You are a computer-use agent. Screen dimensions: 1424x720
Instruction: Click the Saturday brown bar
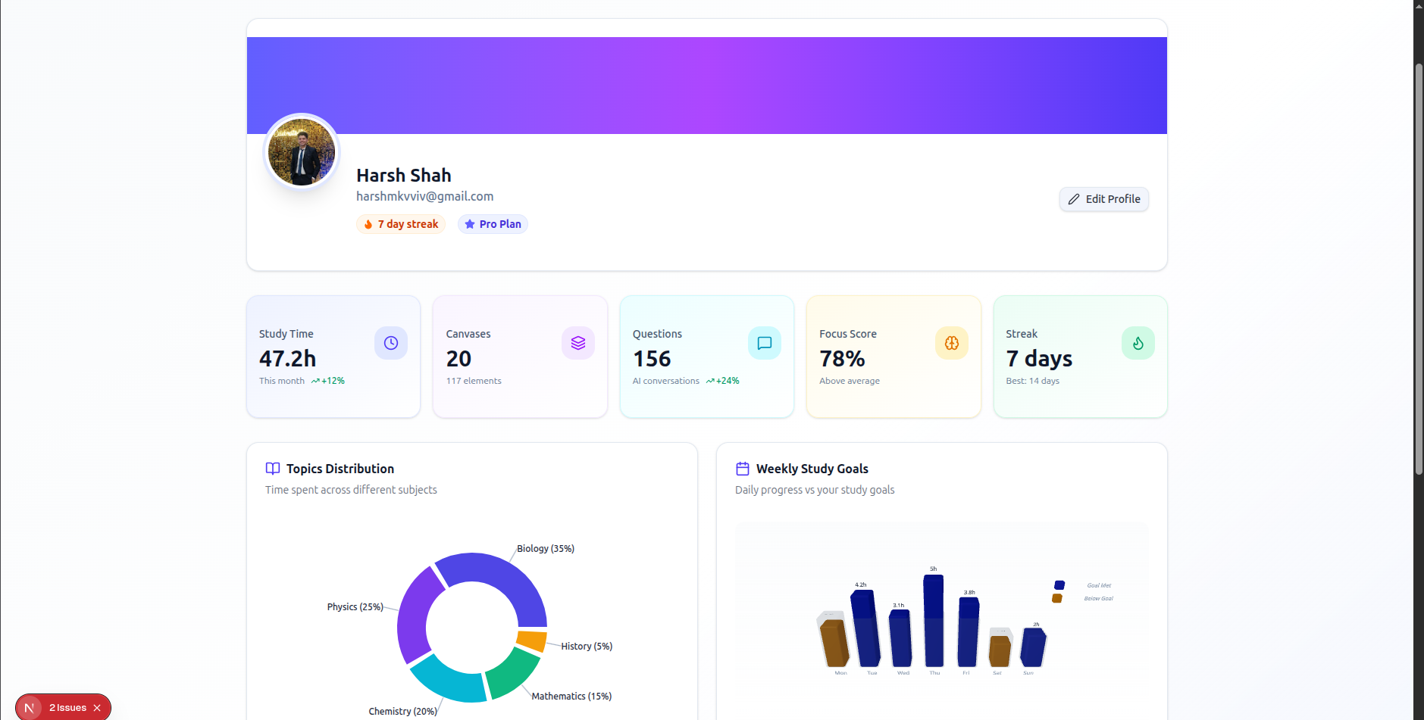point(1000,651)
